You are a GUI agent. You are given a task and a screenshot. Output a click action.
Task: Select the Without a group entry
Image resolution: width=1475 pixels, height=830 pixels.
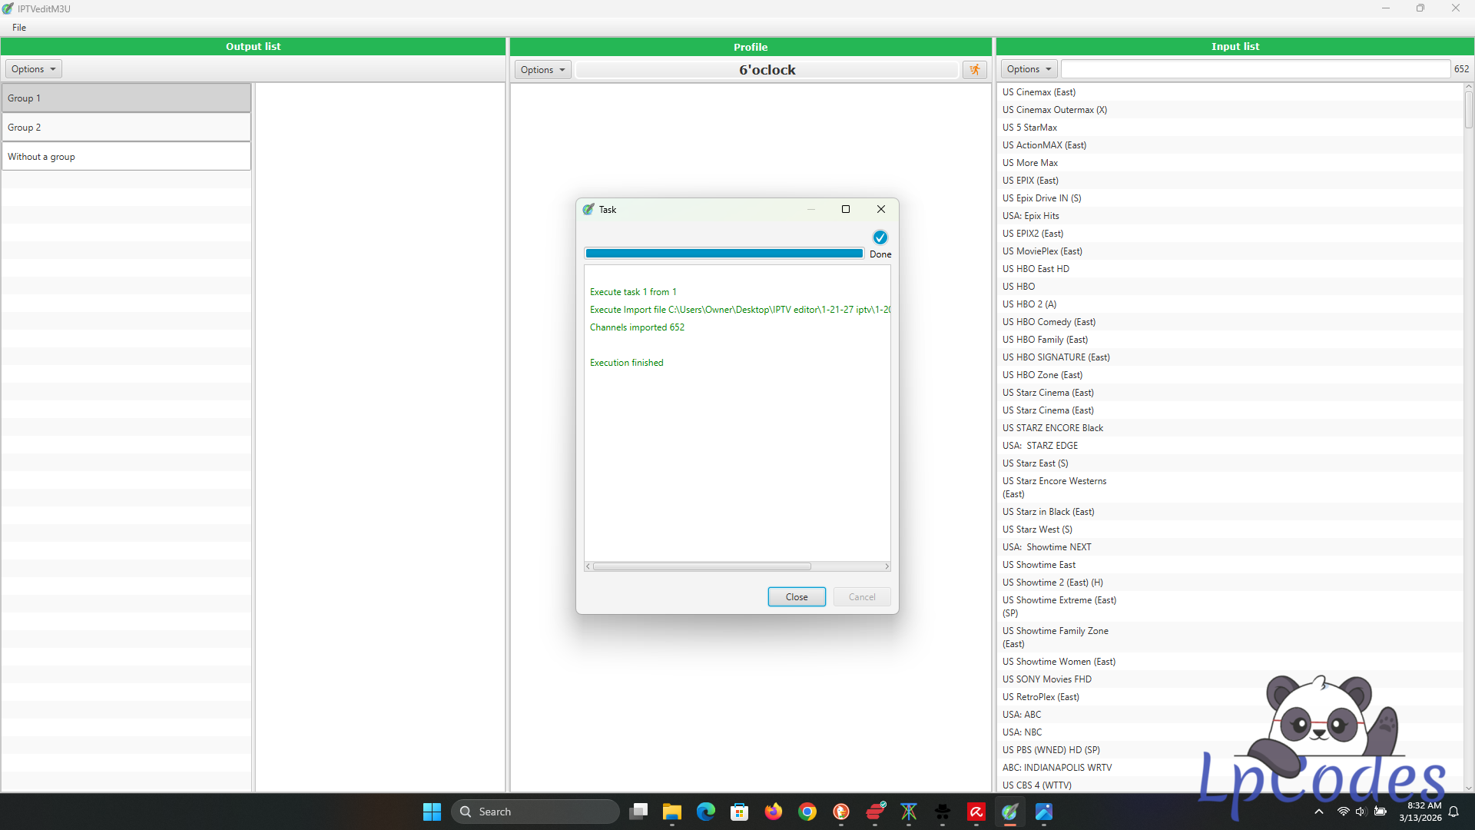pos(126,157)
